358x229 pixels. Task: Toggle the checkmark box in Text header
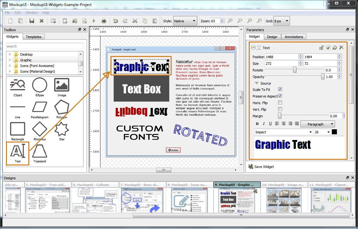(x=328, y=48)
